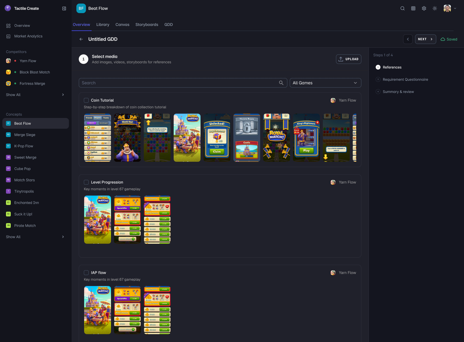Select the Coin Tutorial checkbox
The image size is (464, 342).
coord(86,100)
